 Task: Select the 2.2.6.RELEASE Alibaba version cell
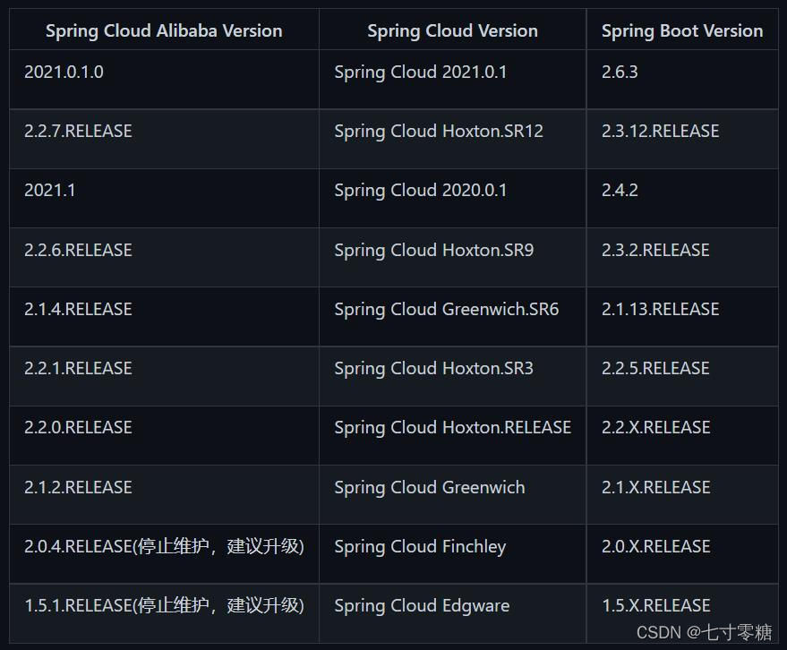[78, 251]
